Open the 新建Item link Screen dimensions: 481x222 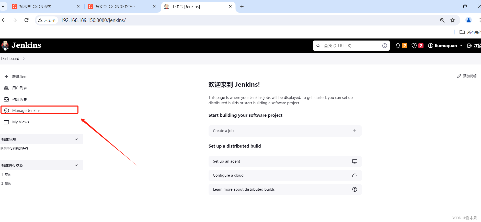[x=20, y=77]
